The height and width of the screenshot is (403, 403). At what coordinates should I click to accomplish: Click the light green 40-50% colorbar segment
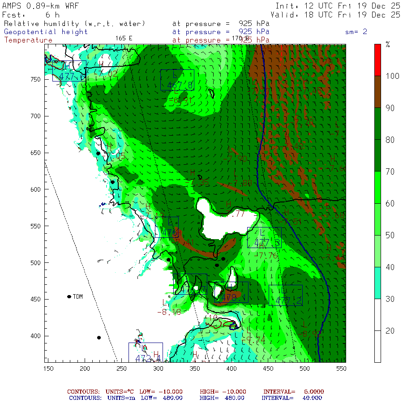click(377, 251)
